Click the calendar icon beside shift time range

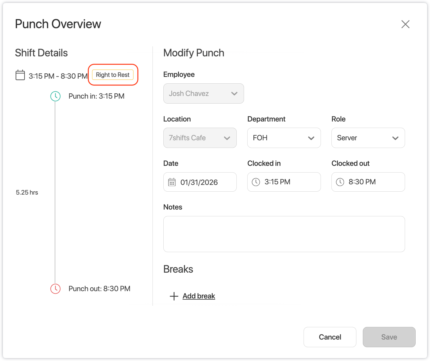(x=20, y=75)
